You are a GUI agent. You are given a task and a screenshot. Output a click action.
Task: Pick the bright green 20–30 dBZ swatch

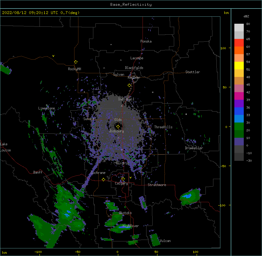[x=239, y=126]
